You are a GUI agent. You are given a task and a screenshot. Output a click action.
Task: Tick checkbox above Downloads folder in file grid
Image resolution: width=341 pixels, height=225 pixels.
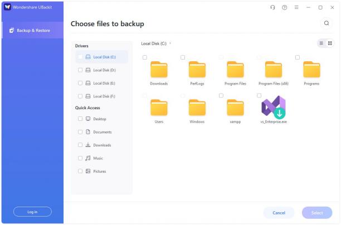coord(145,57)
